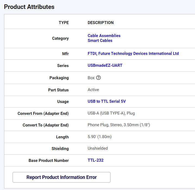
Task: Select the Mfr row label
Action: [x=65, y=54]
